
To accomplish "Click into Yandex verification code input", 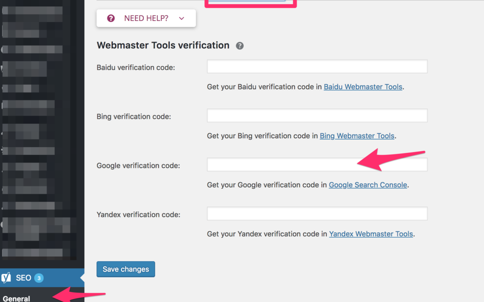I will tap(317, 214).
